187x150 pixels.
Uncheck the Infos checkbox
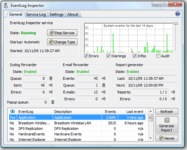pos(135,56)
